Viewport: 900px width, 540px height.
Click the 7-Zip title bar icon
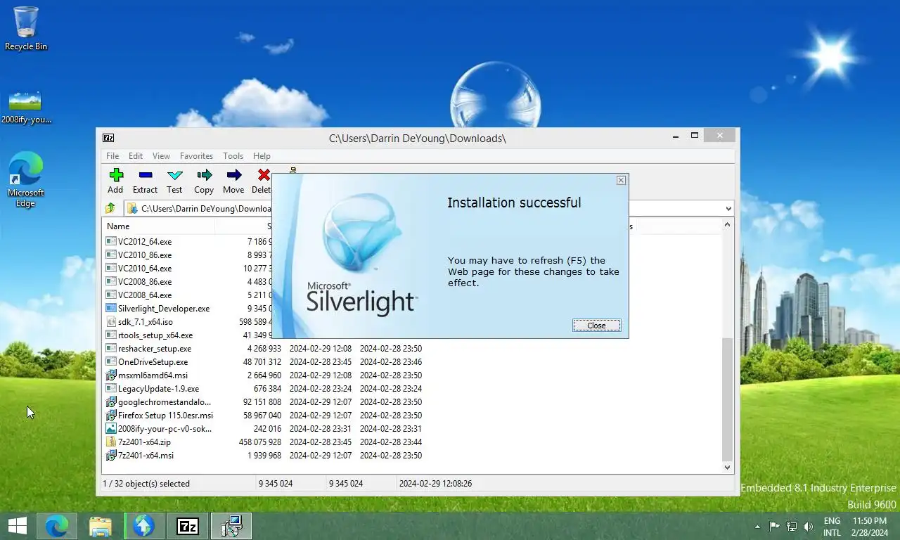point(108,138)
